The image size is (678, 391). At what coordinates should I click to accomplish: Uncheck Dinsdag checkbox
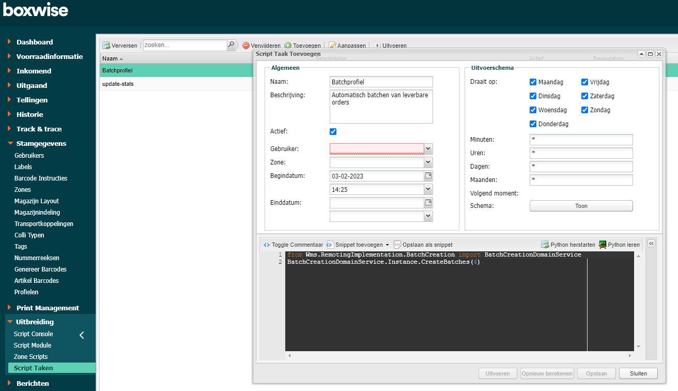(x=533, y=96)
